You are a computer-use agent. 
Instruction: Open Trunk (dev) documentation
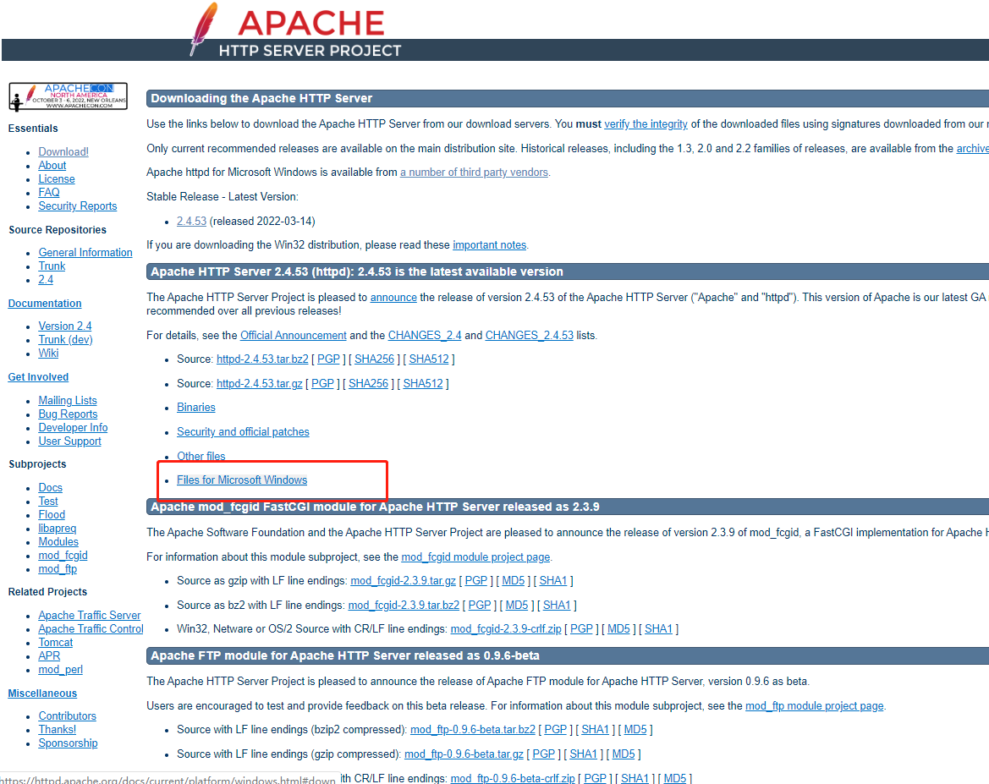click(66, 339)
